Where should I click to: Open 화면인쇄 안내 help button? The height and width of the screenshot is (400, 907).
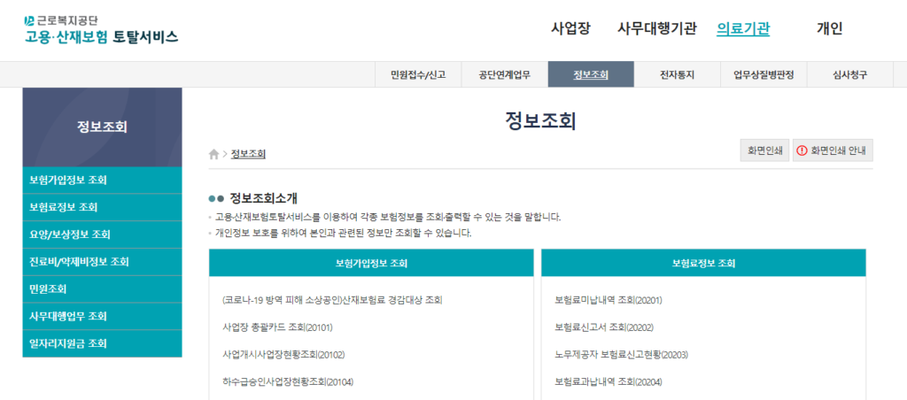click(x=833, y=151)
